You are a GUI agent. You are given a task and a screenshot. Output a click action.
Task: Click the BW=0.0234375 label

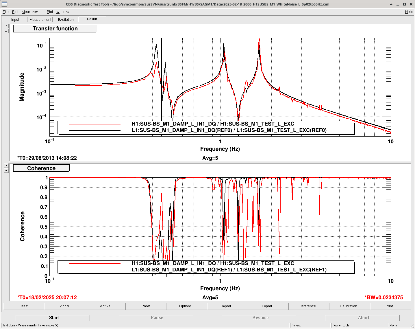click(384, 297)
